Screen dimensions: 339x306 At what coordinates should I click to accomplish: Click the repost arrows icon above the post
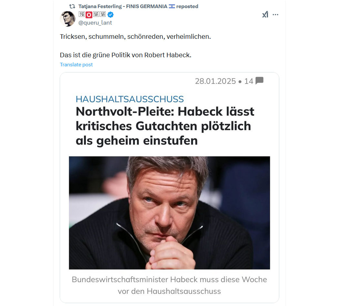pyautogui.click(x=72, y=6)
